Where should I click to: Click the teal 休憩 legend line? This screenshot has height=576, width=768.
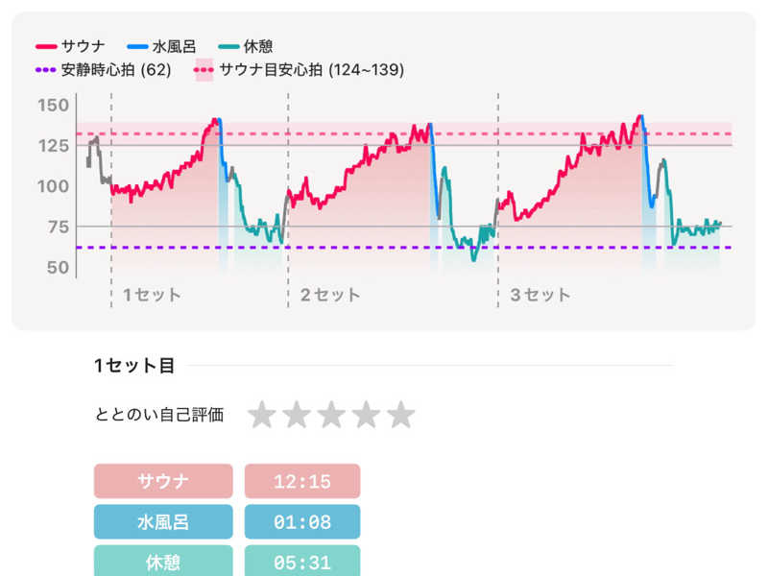click(228, 46)
